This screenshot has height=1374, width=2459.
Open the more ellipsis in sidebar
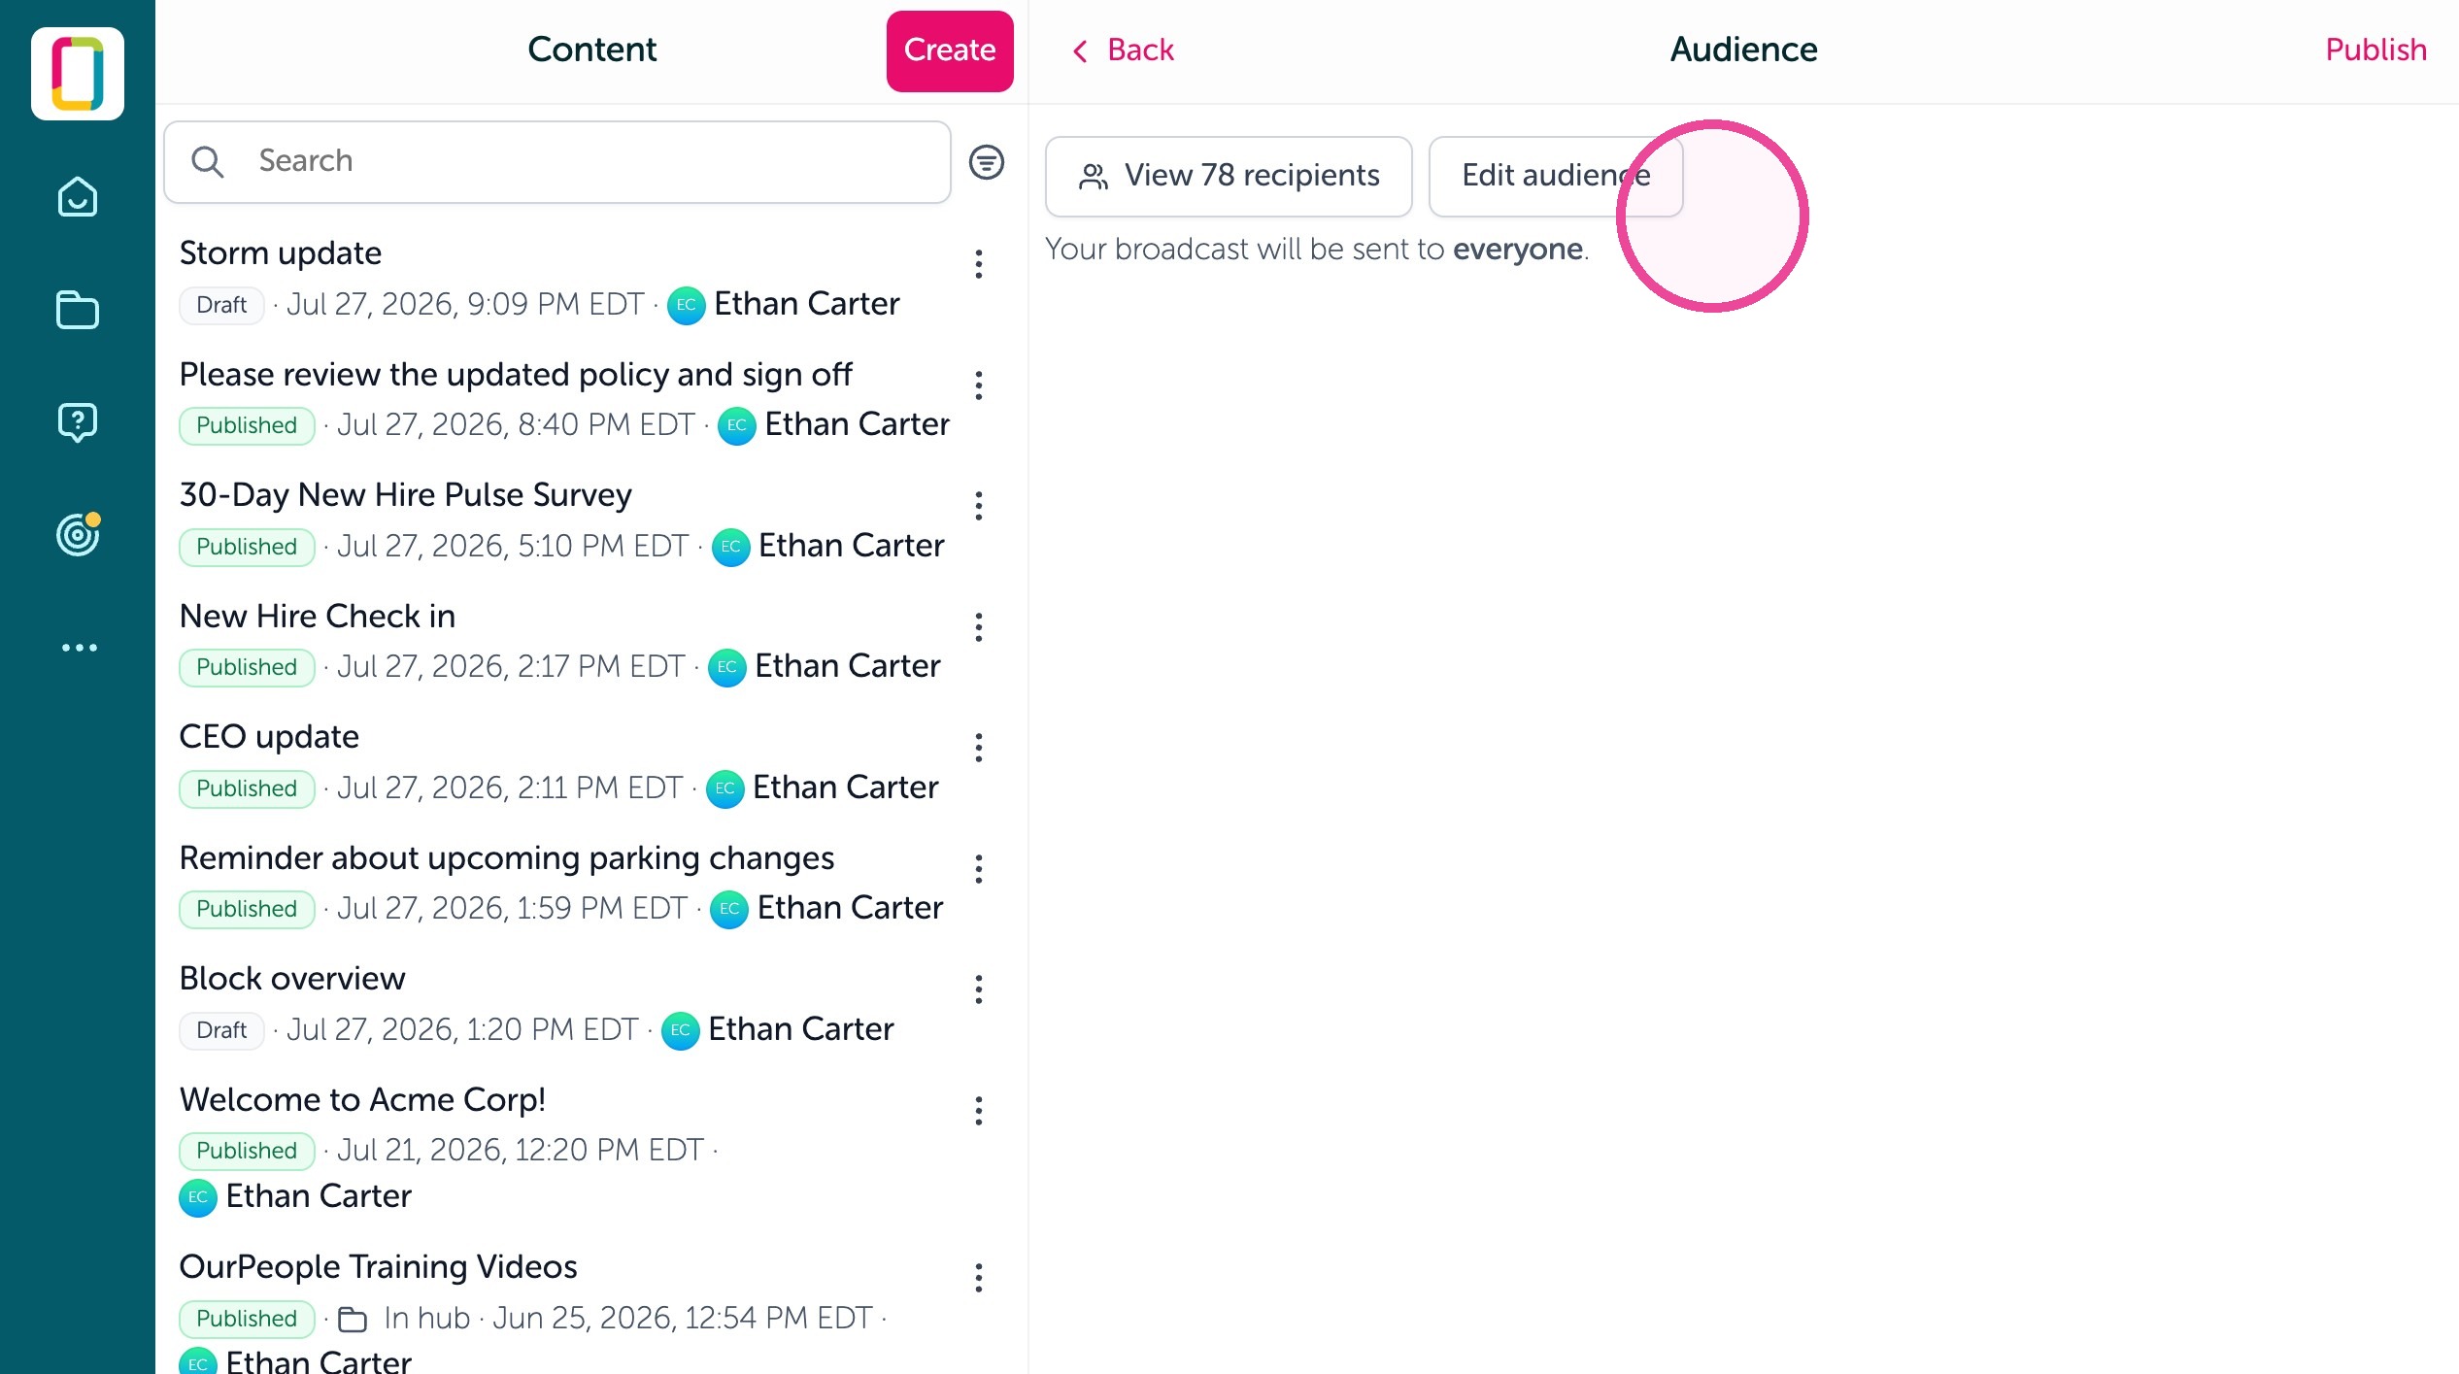[79, 648]
